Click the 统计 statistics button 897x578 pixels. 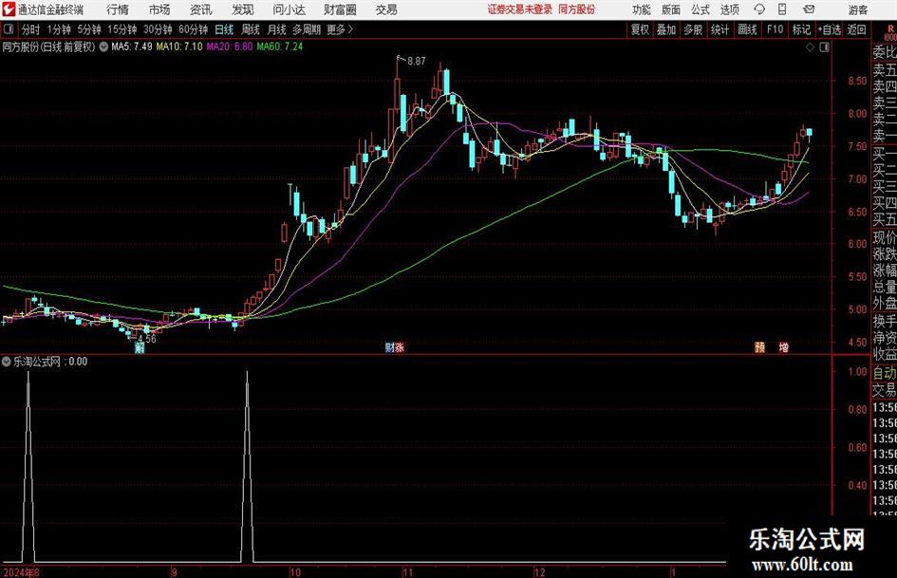(720, 29)
